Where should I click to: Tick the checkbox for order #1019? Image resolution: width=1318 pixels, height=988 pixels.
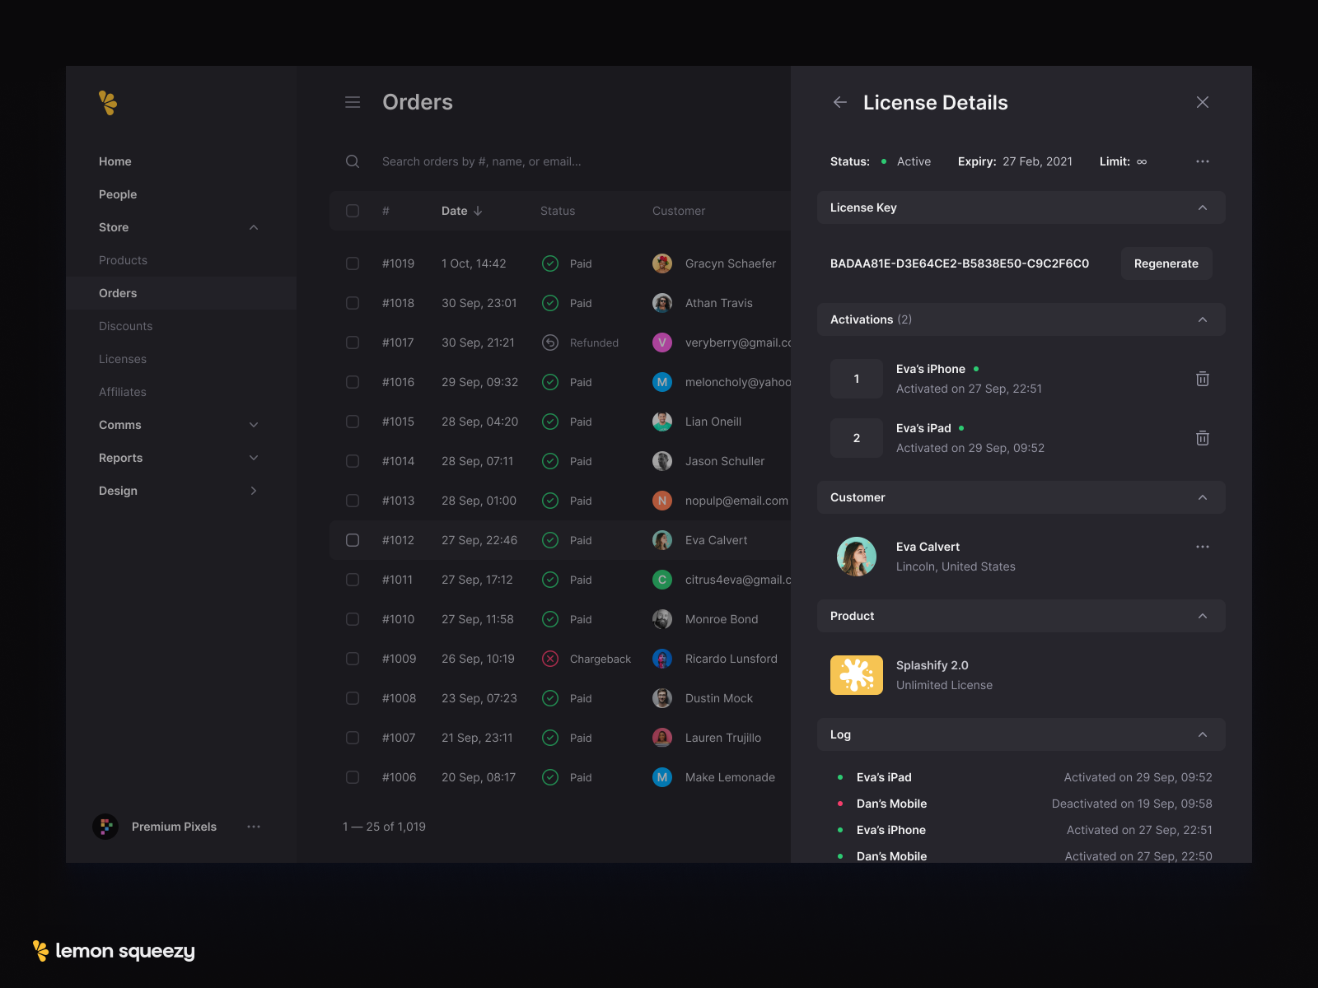pos(353,263)
